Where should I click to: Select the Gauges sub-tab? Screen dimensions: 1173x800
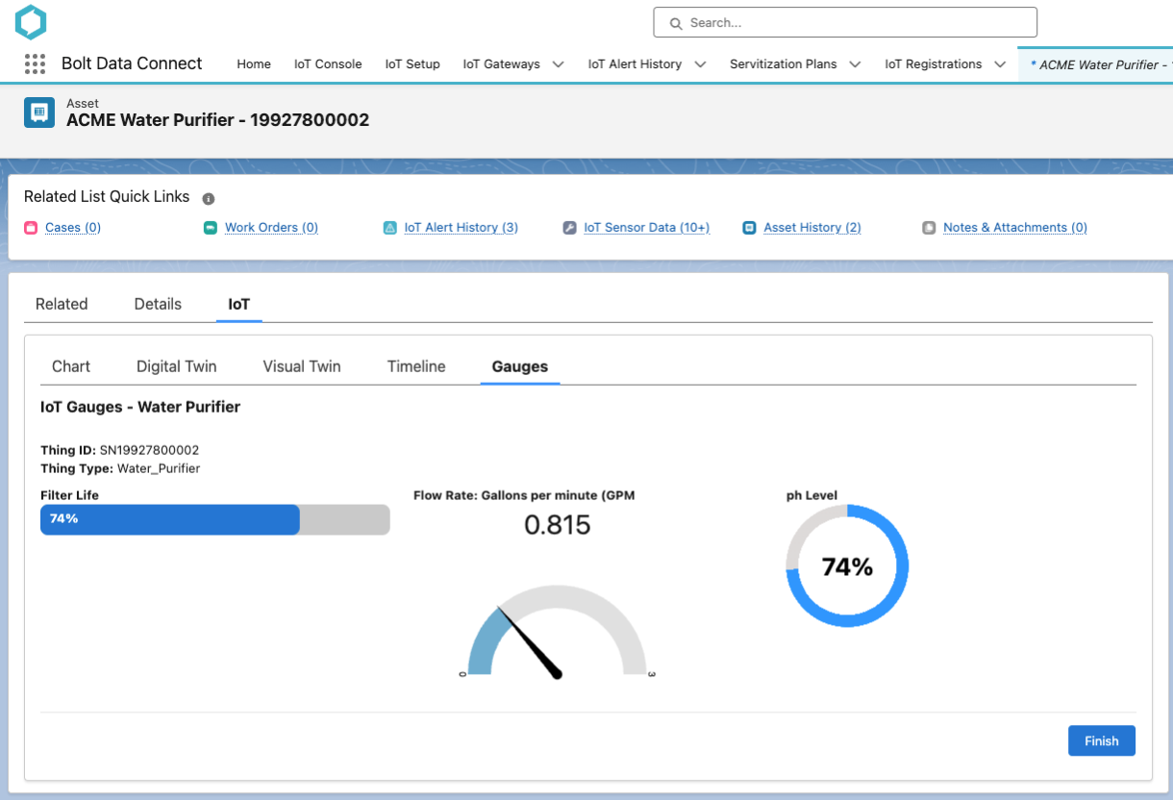coord(520,366)
